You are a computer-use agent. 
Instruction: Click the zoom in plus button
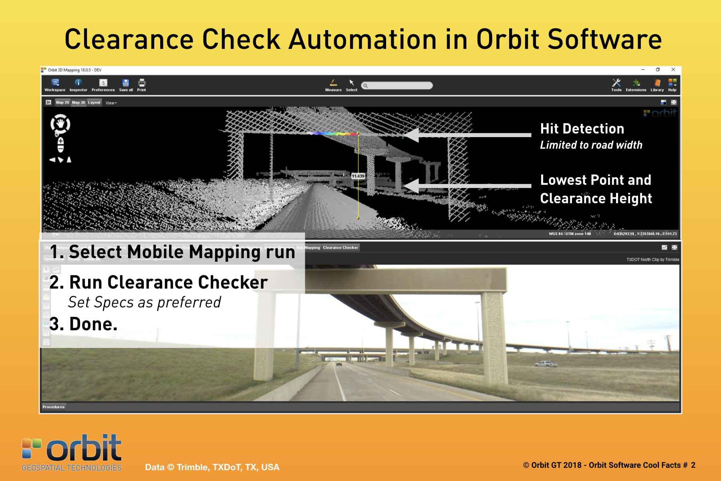point(60,141)
